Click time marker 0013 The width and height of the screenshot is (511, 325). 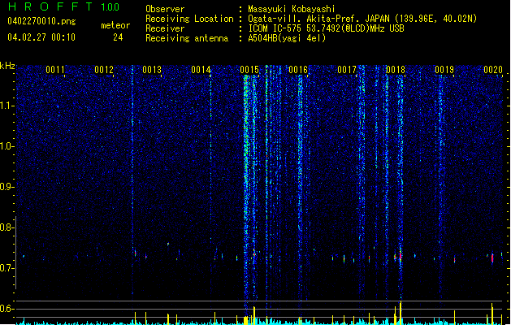pos(152,69)
